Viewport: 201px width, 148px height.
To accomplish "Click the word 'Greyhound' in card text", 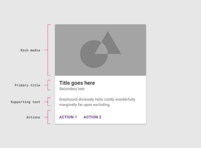I will [x=68, y=100].
